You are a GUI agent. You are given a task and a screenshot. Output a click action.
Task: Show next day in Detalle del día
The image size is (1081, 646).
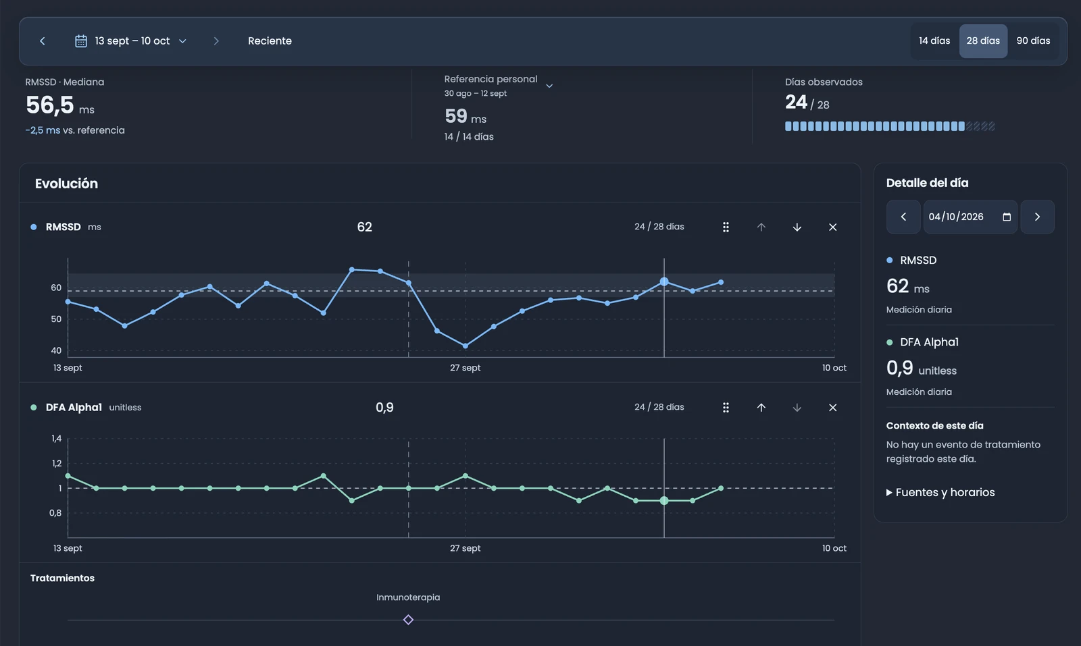(x=1037, y=217)
